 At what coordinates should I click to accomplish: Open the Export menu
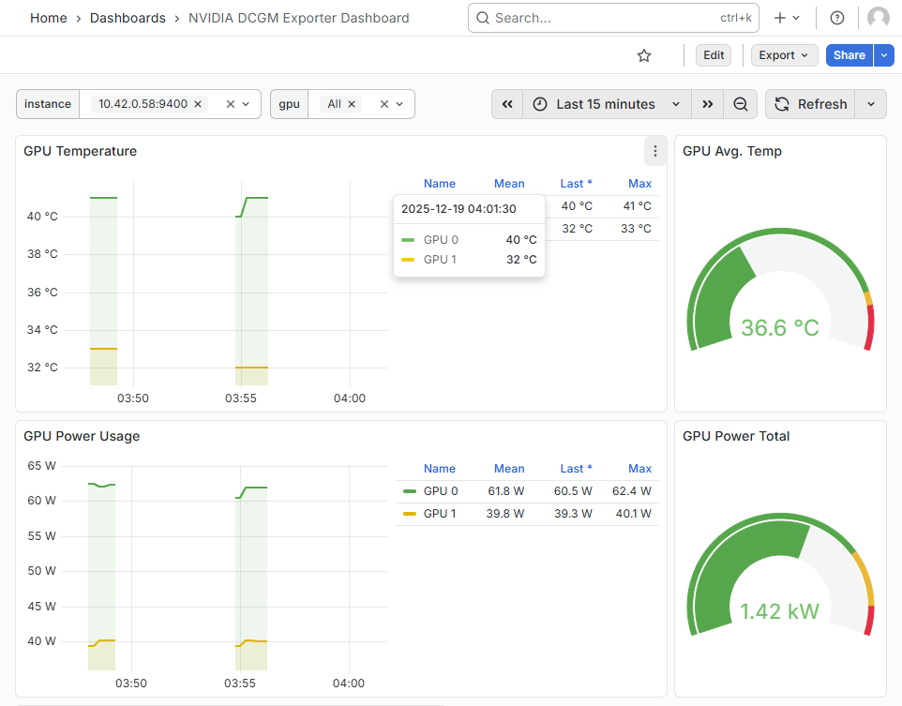[784, 55]
